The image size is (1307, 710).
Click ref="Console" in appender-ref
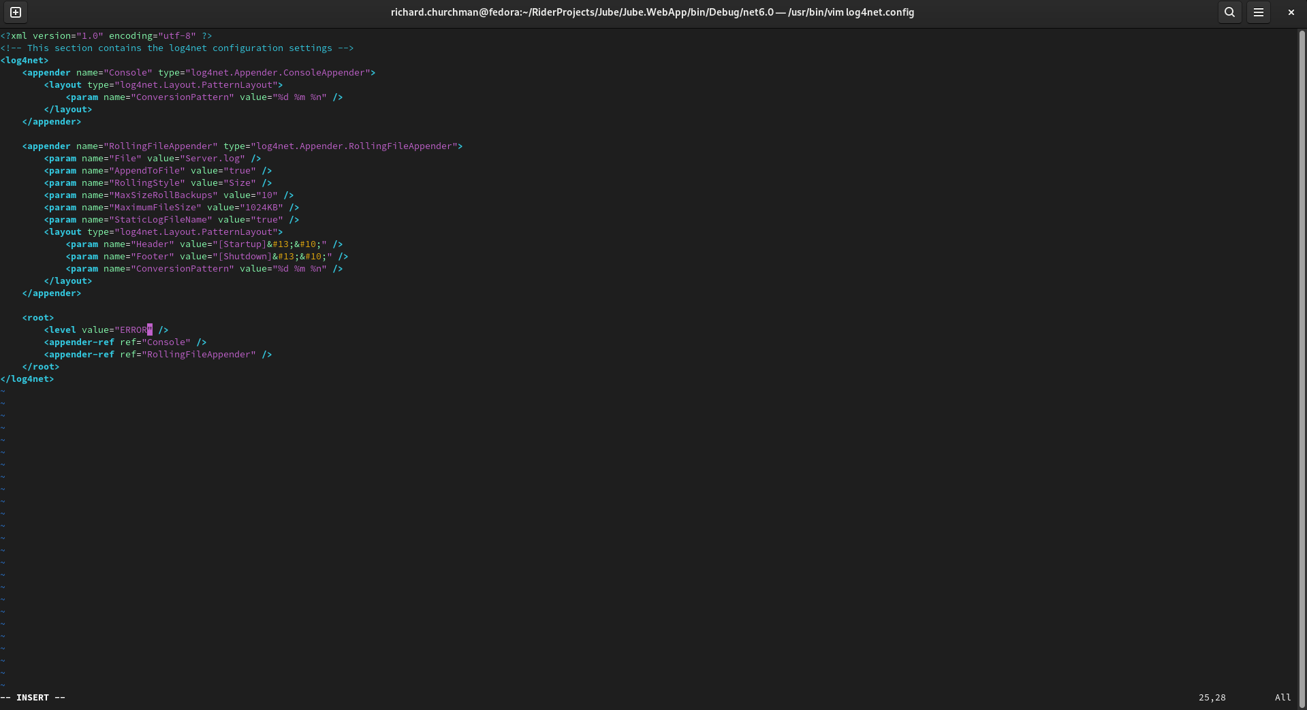pos(155,342)
